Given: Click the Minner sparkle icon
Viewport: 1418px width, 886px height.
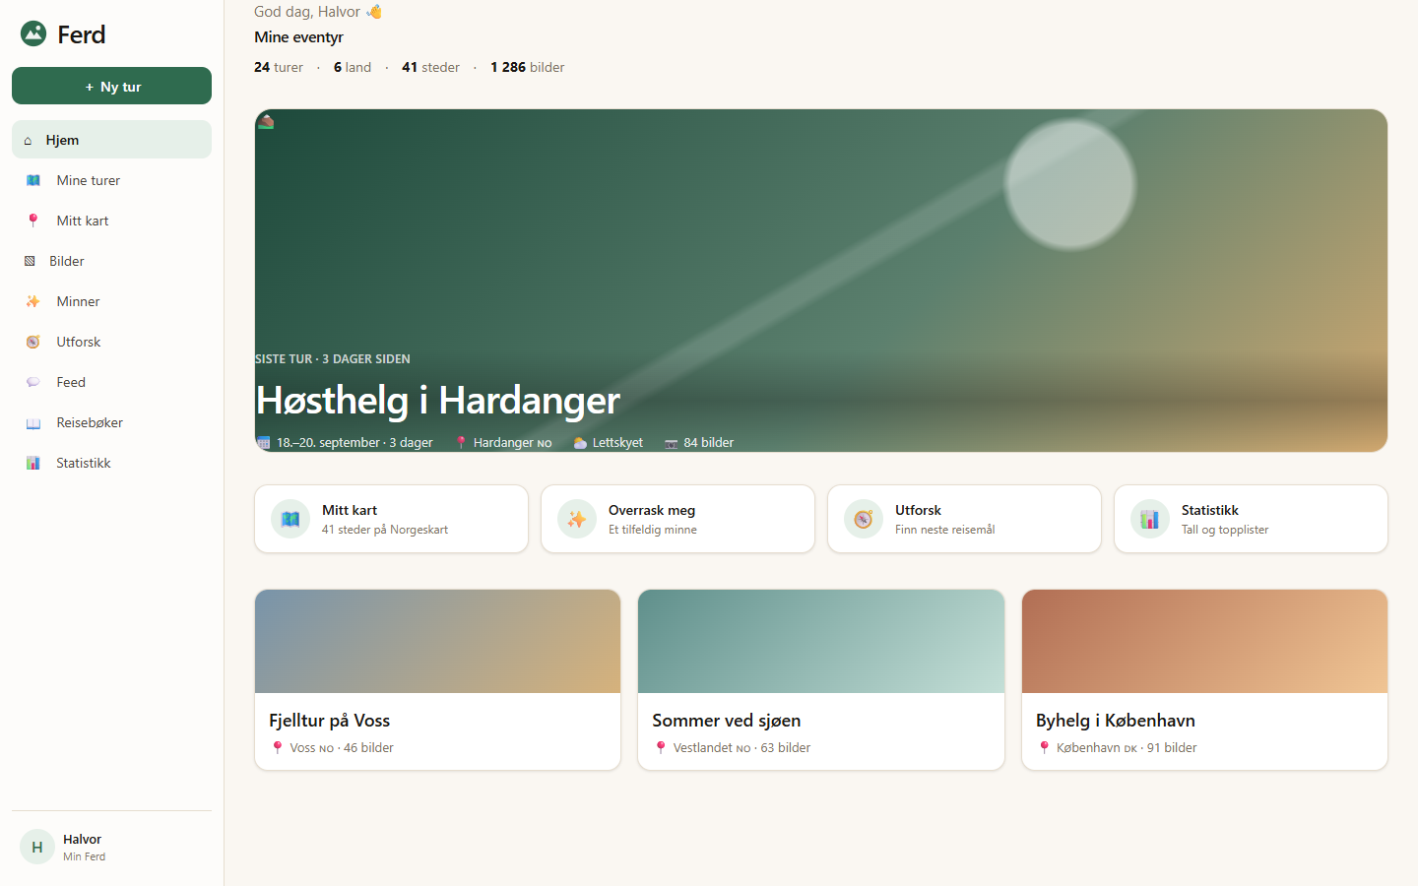Looking at the screenshot, I should pyautogui.click(x=33, y=301).
